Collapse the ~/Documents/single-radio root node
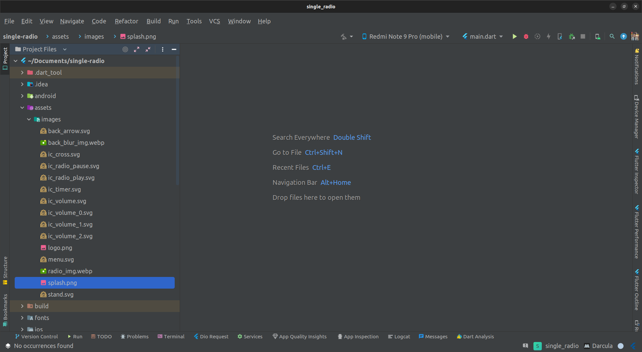The width and height of the screenshot is (642, 352). click(15, 61)
